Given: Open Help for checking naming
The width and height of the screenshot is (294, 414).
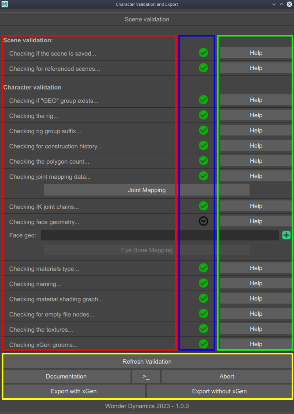Looking at the screenshot, I should tap(256, 283).
